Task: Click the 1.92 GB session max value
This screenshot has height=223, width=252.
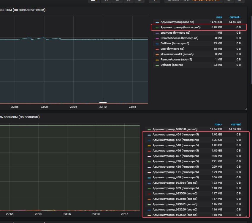Action: 217,135
